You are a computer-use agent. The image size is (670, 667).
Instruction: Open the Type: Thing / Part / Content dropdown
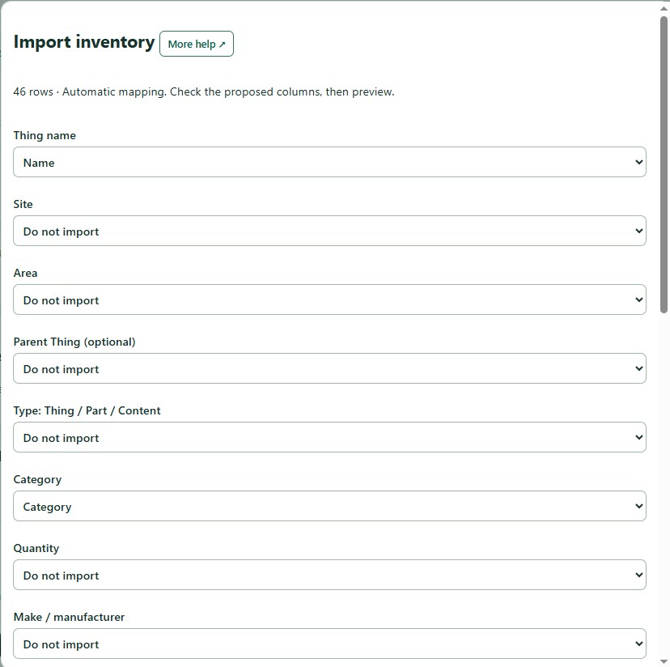(329, 437)
